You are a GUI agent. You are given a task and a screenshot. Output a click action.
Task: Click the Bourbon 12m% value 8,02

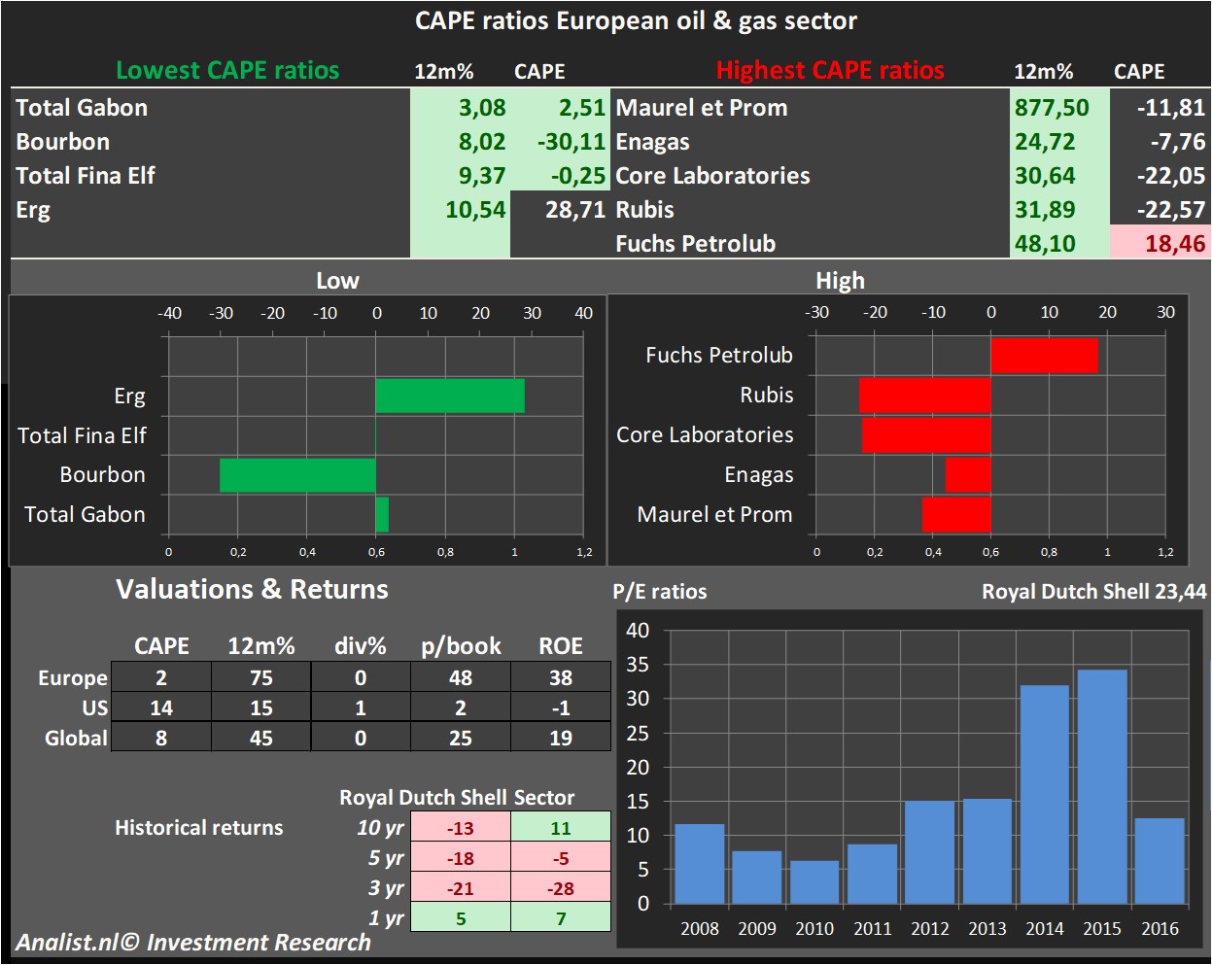[482, 142]
